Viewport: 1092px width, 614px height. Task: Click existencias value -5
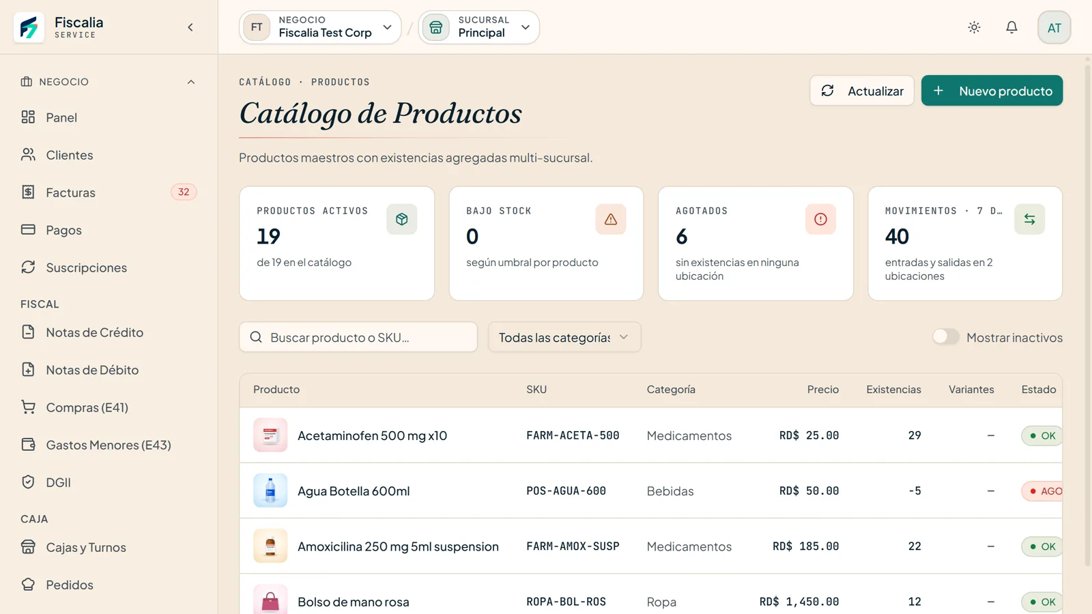915,491
